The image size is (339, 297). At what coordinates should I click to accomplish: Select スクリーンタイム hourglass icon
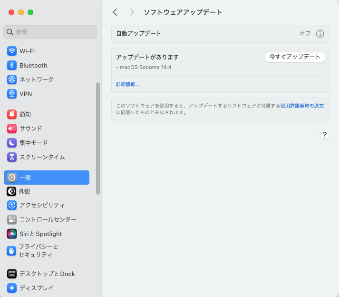click(x=12, y=157)
